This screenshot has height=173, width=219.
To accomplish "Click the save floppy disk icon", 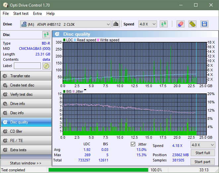I will coord(204,24).
